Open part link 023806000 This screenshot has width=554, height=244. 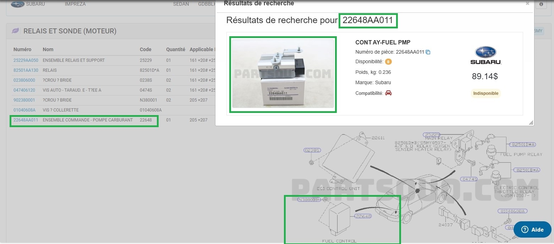point(24,80)
